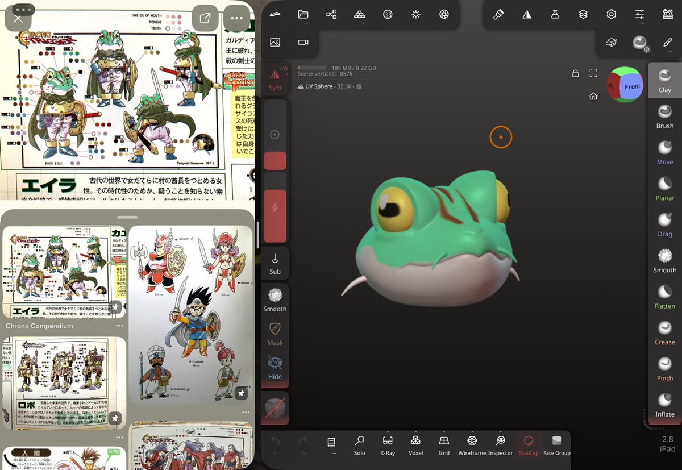Open the Camera settings menu
The height and width of the screenshot is (470, 682).
point(303,42)
